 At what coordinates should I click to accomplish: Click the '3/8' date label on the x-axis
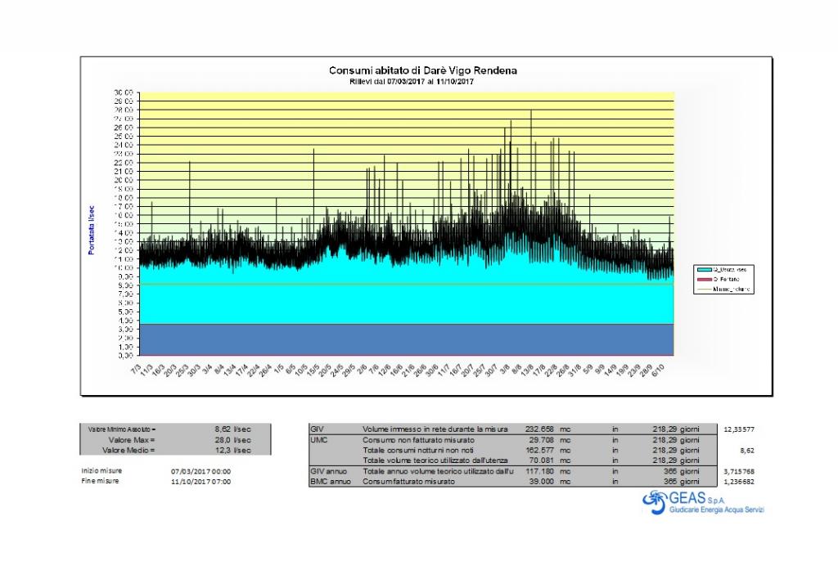[505, 369]
